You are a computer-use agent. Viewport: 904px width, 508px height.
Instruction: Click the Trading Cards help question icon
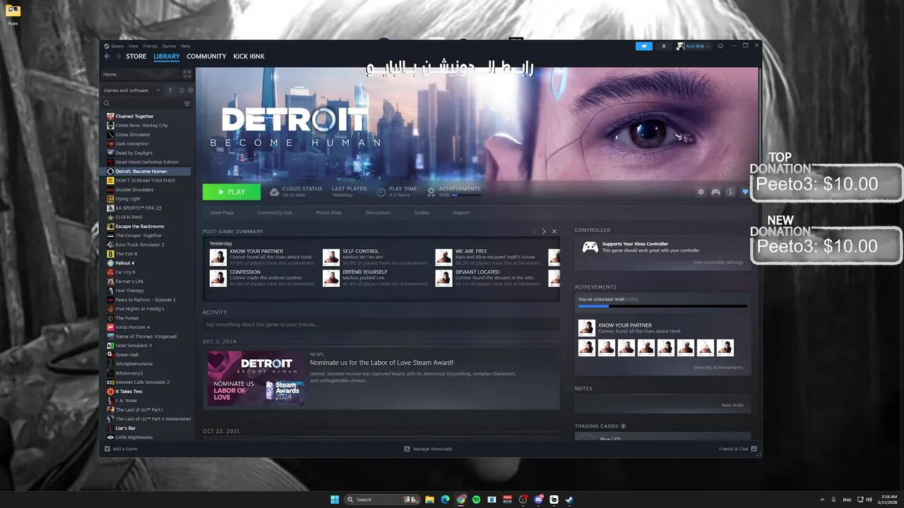(623, 426)
